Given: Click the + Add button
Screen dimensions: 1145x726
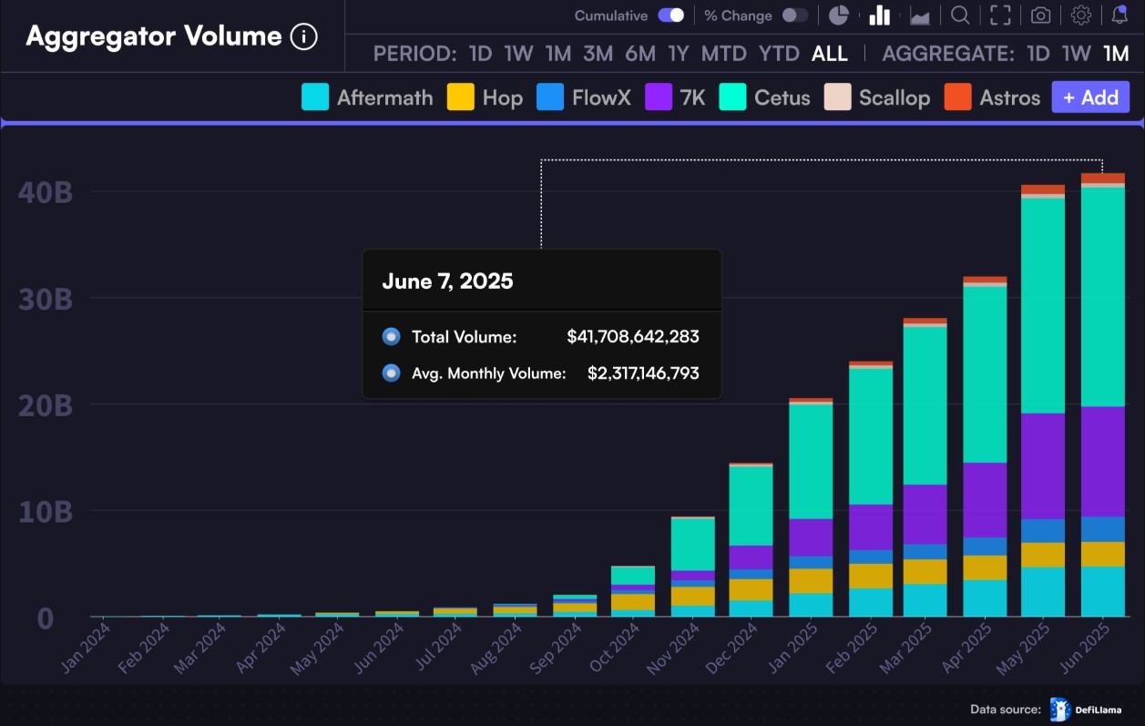Looking at the screenshot, I should 1090,97.
